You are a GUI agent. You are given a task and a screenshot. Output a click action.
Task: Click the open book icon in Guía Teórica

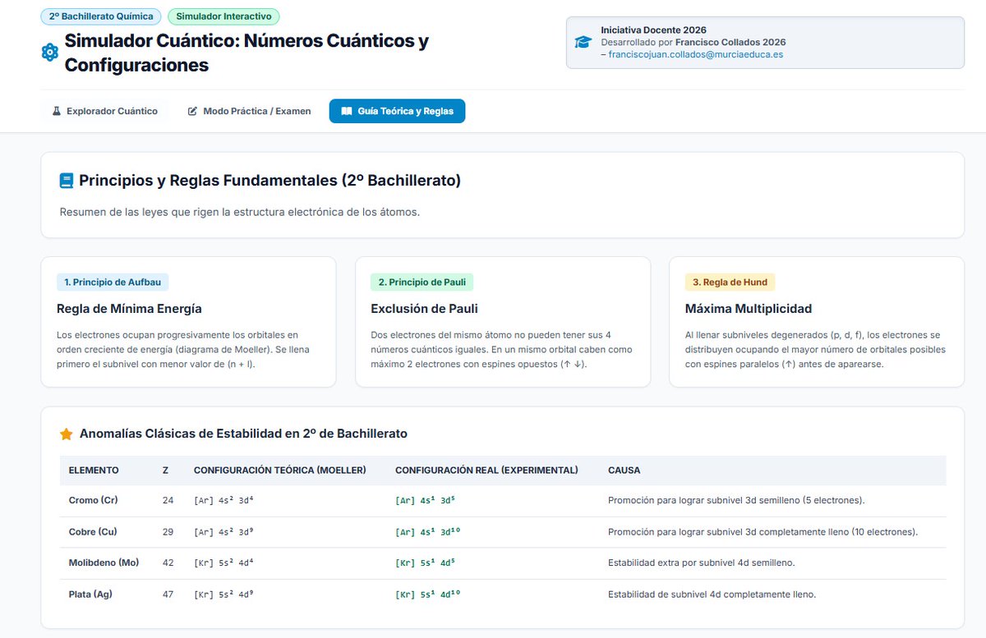pos(347,111)
